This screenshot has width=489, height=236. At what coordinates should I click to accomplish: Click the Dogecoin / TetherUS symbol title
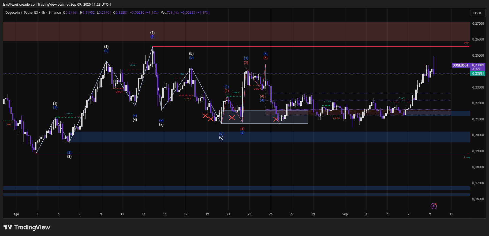pos(21,13)
